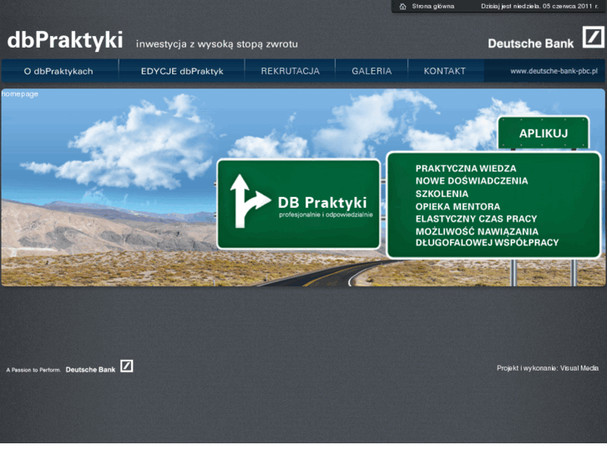Viewport: 607px width, 455px height.
Task: Click the APLIKUJ green sign button
Action: click(x=543, y=134)
